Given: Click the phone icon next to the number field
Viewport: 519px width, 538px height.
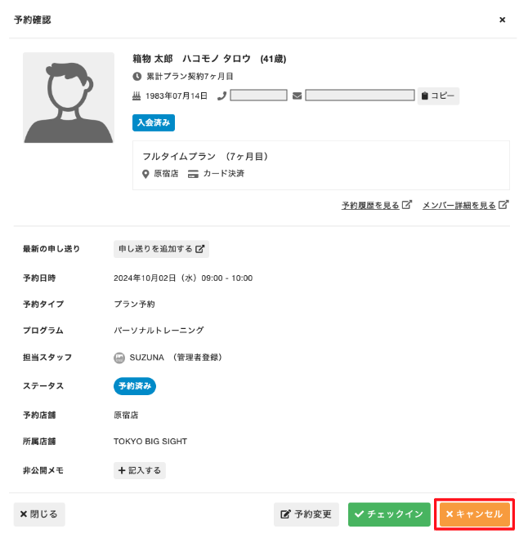Looking at the screenshot, I should tap(221, 96).
